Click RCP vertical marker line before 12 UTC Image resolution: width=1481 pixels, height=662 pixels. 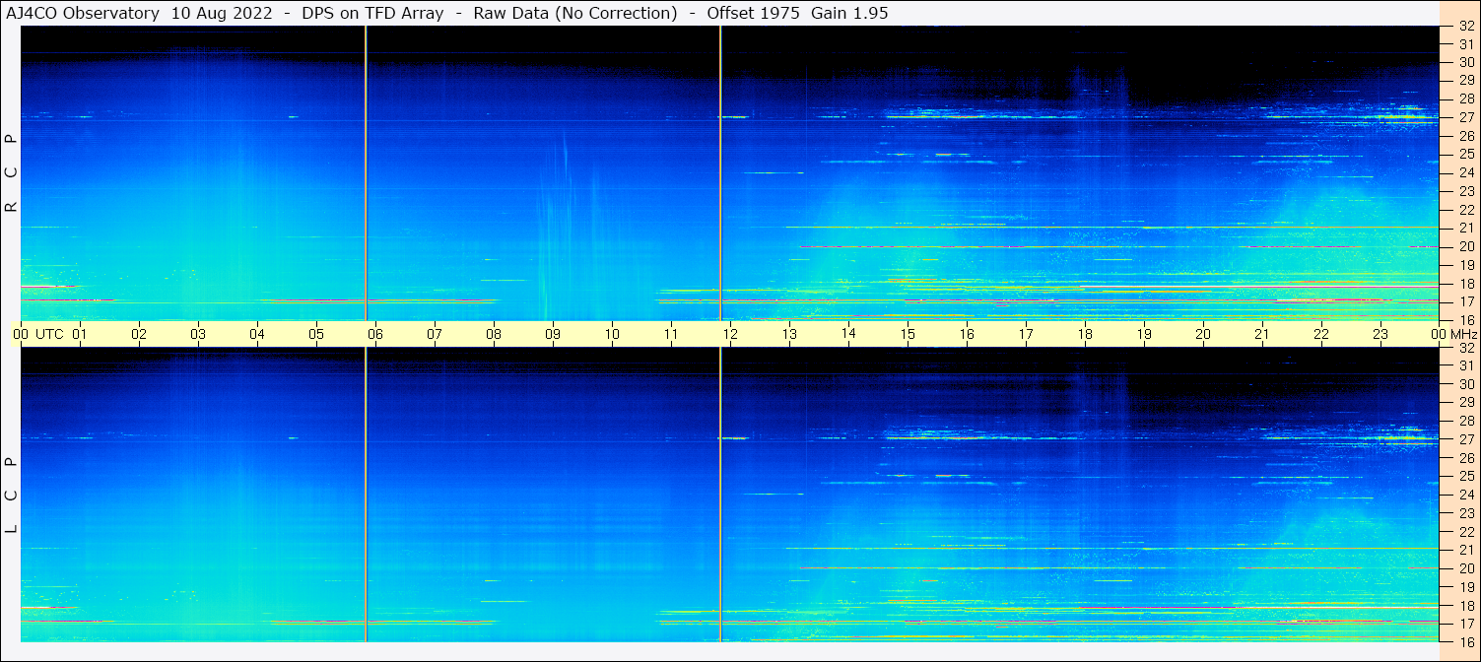[720, 173]
